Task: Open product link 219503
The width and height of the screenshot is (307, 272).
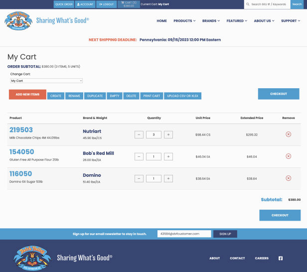Action: tap(21, 130)
